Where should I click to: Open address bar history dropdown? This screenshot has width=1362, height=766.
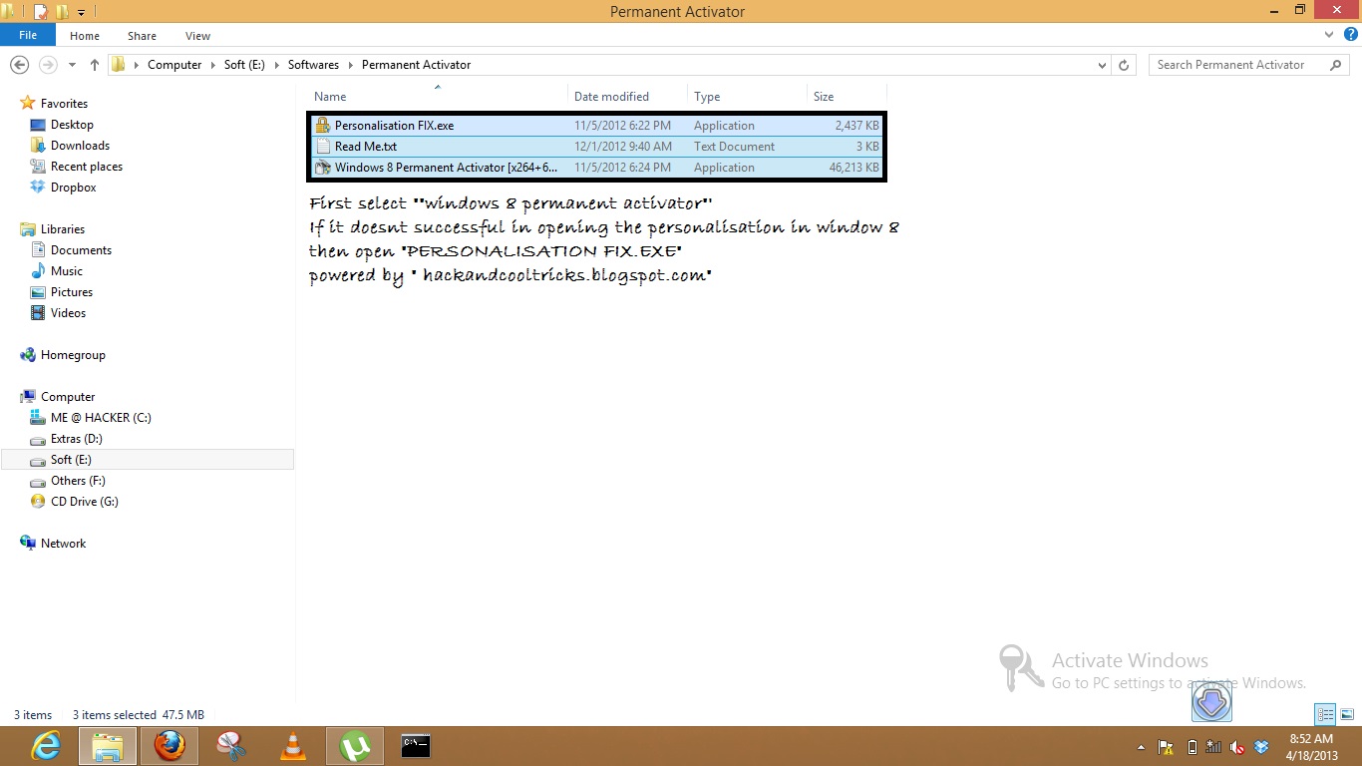(x=1102, y=65)
